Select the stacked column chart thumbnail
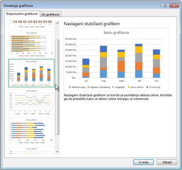This screenshot has width=182, height=170. click(31, 73)
